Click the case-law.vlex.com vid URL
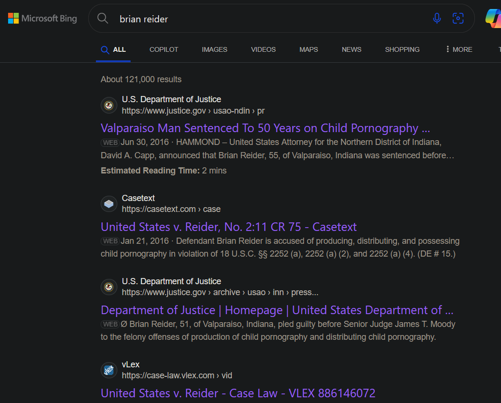 pyautogui.click(x=177, y=375)
